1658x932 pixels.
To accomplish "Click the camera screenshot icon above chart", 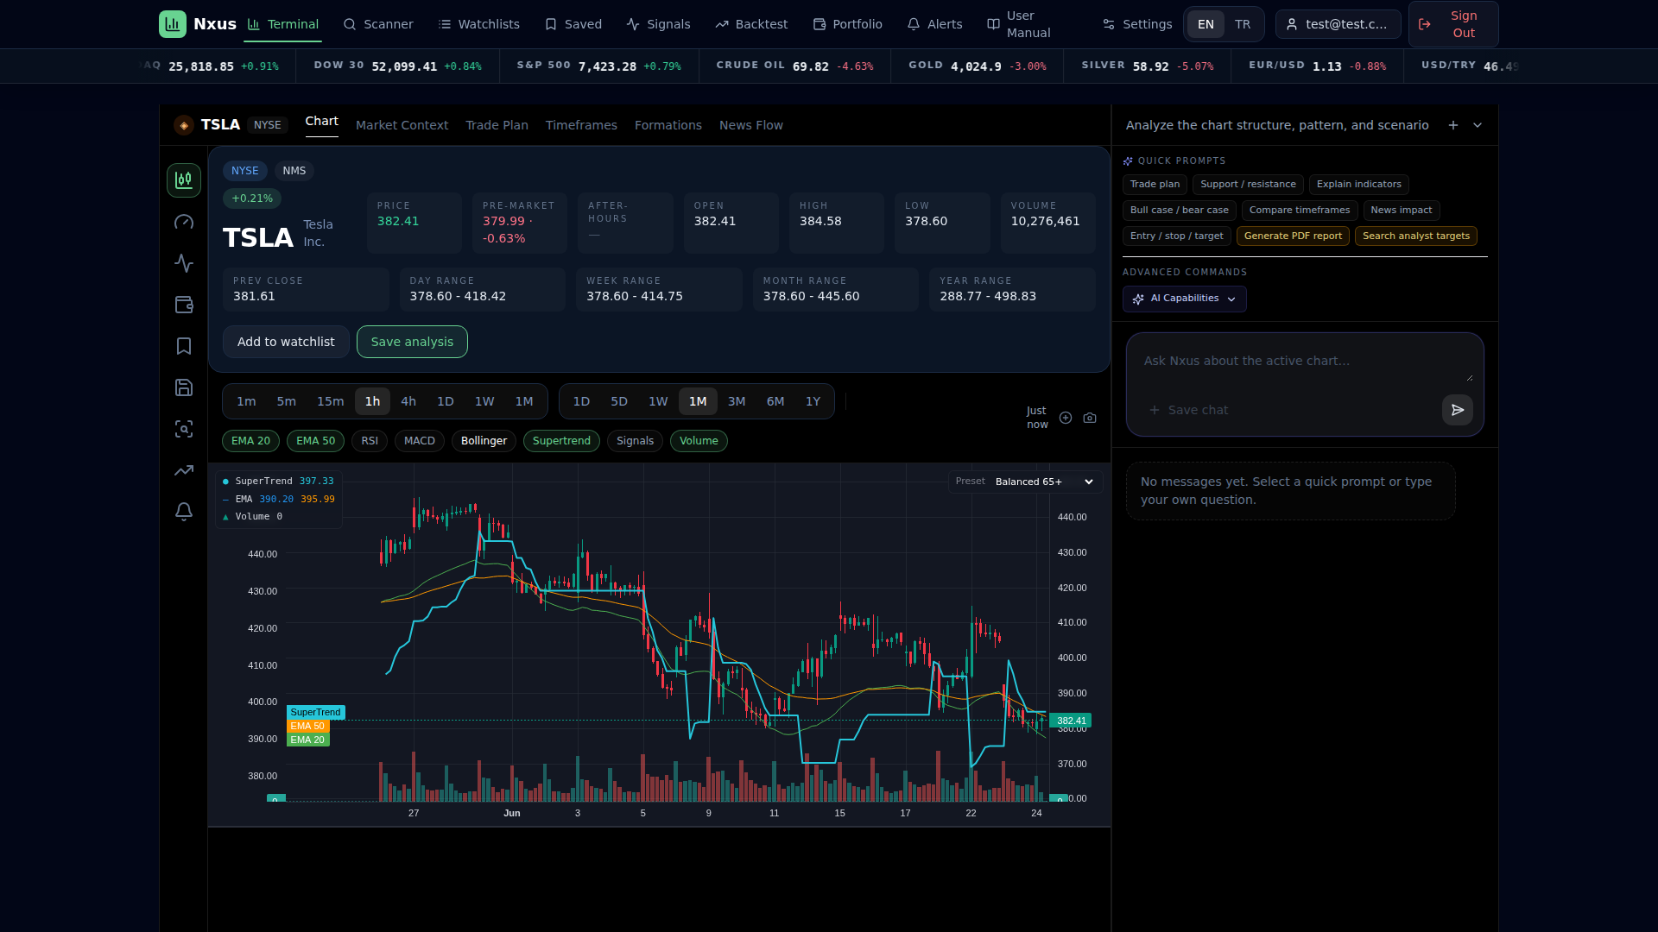I will click(x=1090, y=418).
